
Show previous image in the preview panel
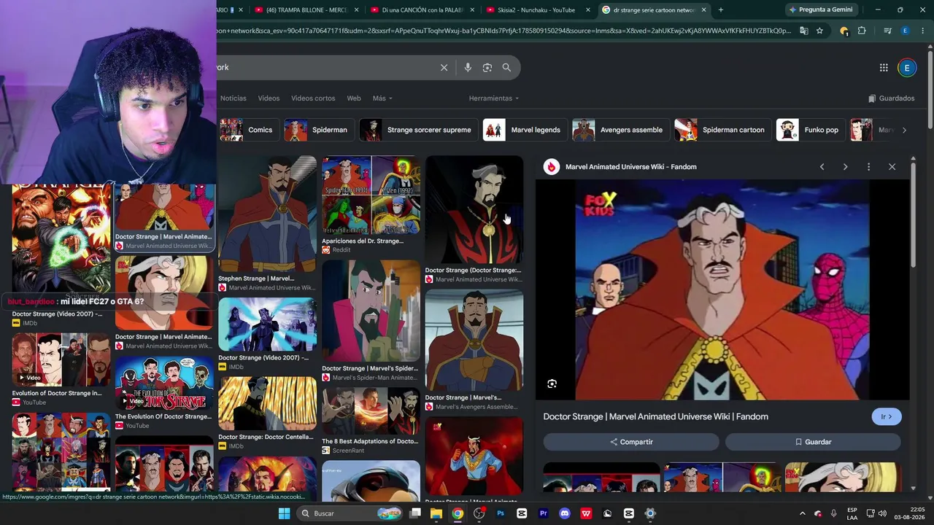coord(822,167)
